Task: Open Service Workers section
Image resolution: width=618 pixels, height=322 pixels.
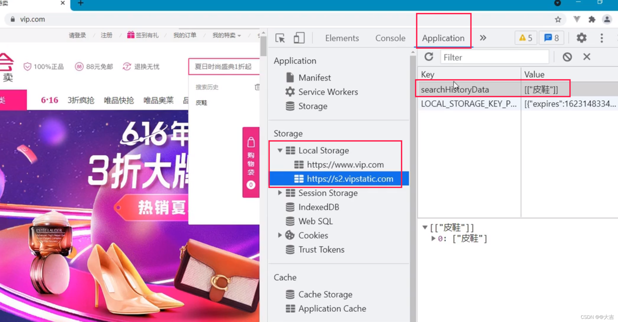Action: click(328, 92)
